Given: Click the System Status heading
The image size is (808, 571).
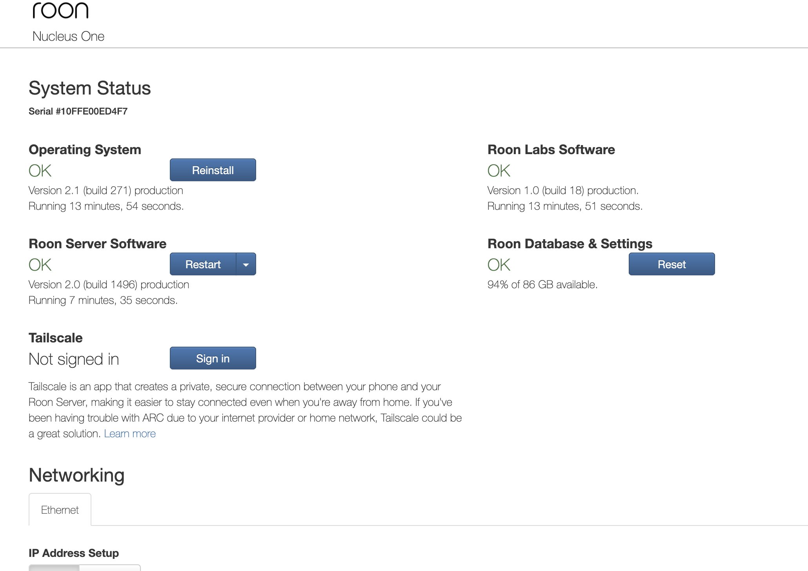Looking at the screenshot, I should click(x=90, y=88).
